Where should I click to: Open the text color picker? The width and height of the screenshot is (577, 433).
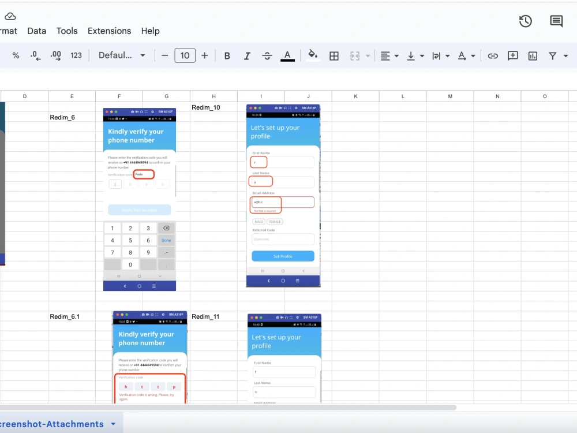click(x=287, y=55)
